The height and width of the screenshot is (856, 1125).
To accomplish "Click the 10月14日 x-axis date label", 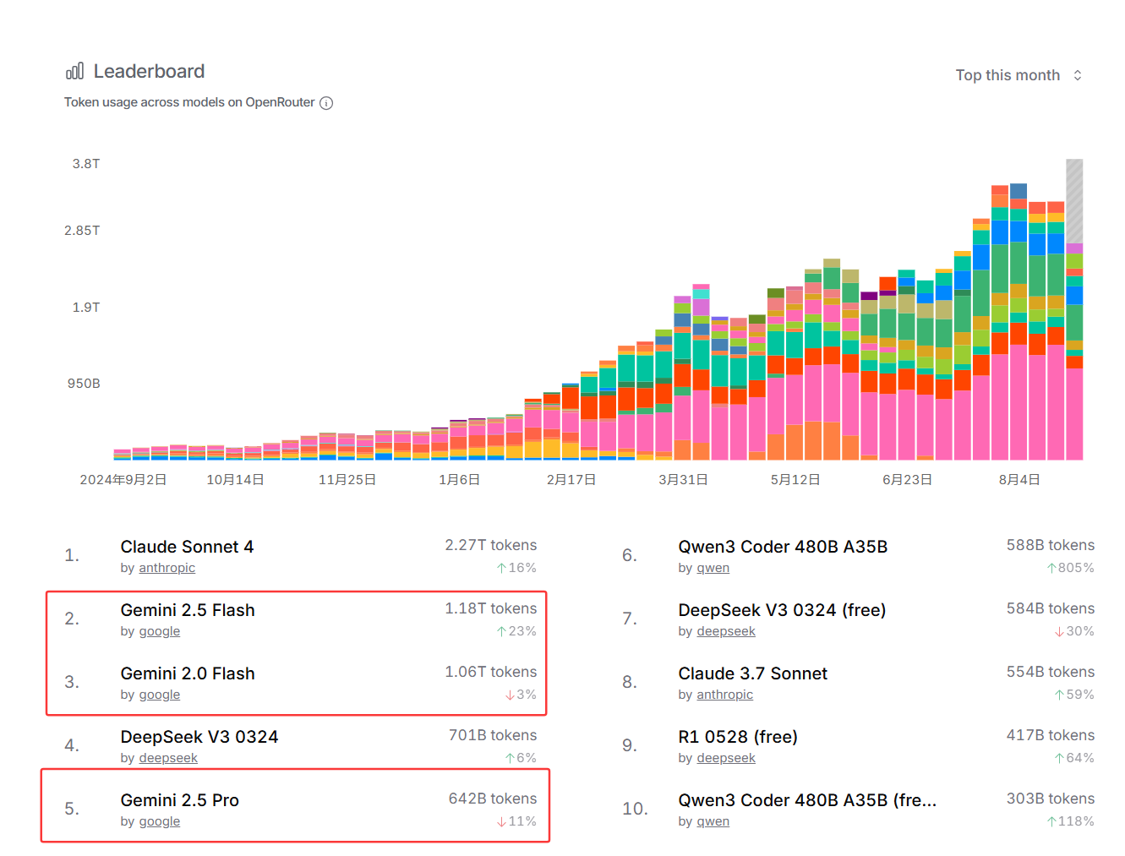I will click(x=236, y=480).
